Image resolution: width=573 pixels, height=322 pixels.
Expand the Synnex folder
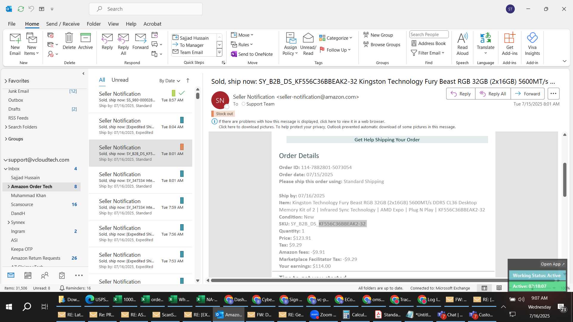pyautogui.click(x=8, y=222)
